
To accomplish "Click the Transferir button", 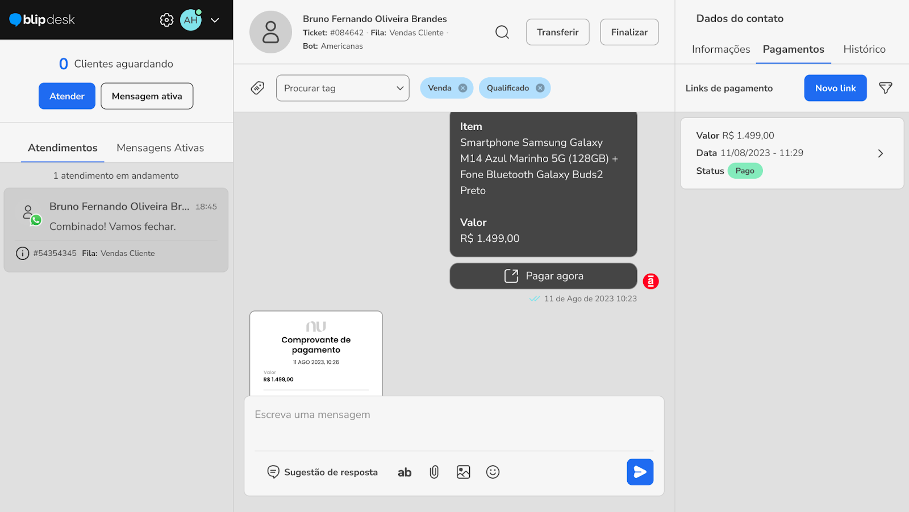I will coord(558,32).
